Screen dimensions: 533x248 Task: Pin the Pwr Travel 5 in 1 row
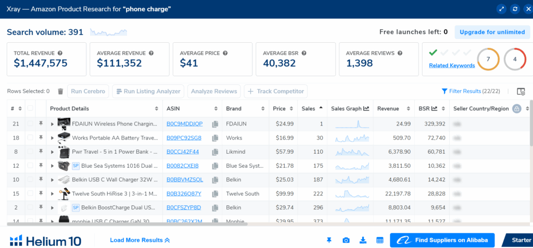[41, 152]
